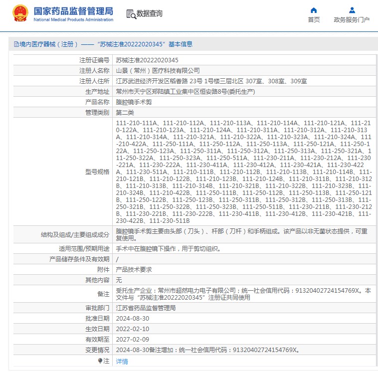Select the remarks text 受托生产企业

[243, 294]
